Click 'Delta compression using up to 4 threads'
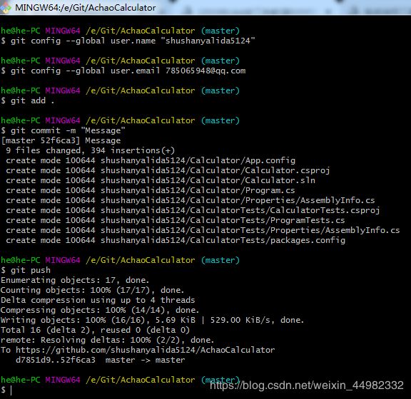Screen dimensions: 411x399 (98, 300)
